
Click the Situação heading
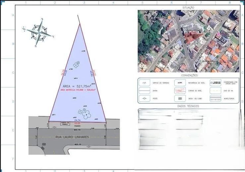pos(188,8)
